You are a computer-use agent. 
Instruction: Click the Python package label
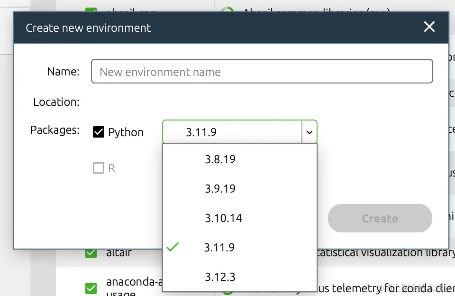click(x=126, y=132)
